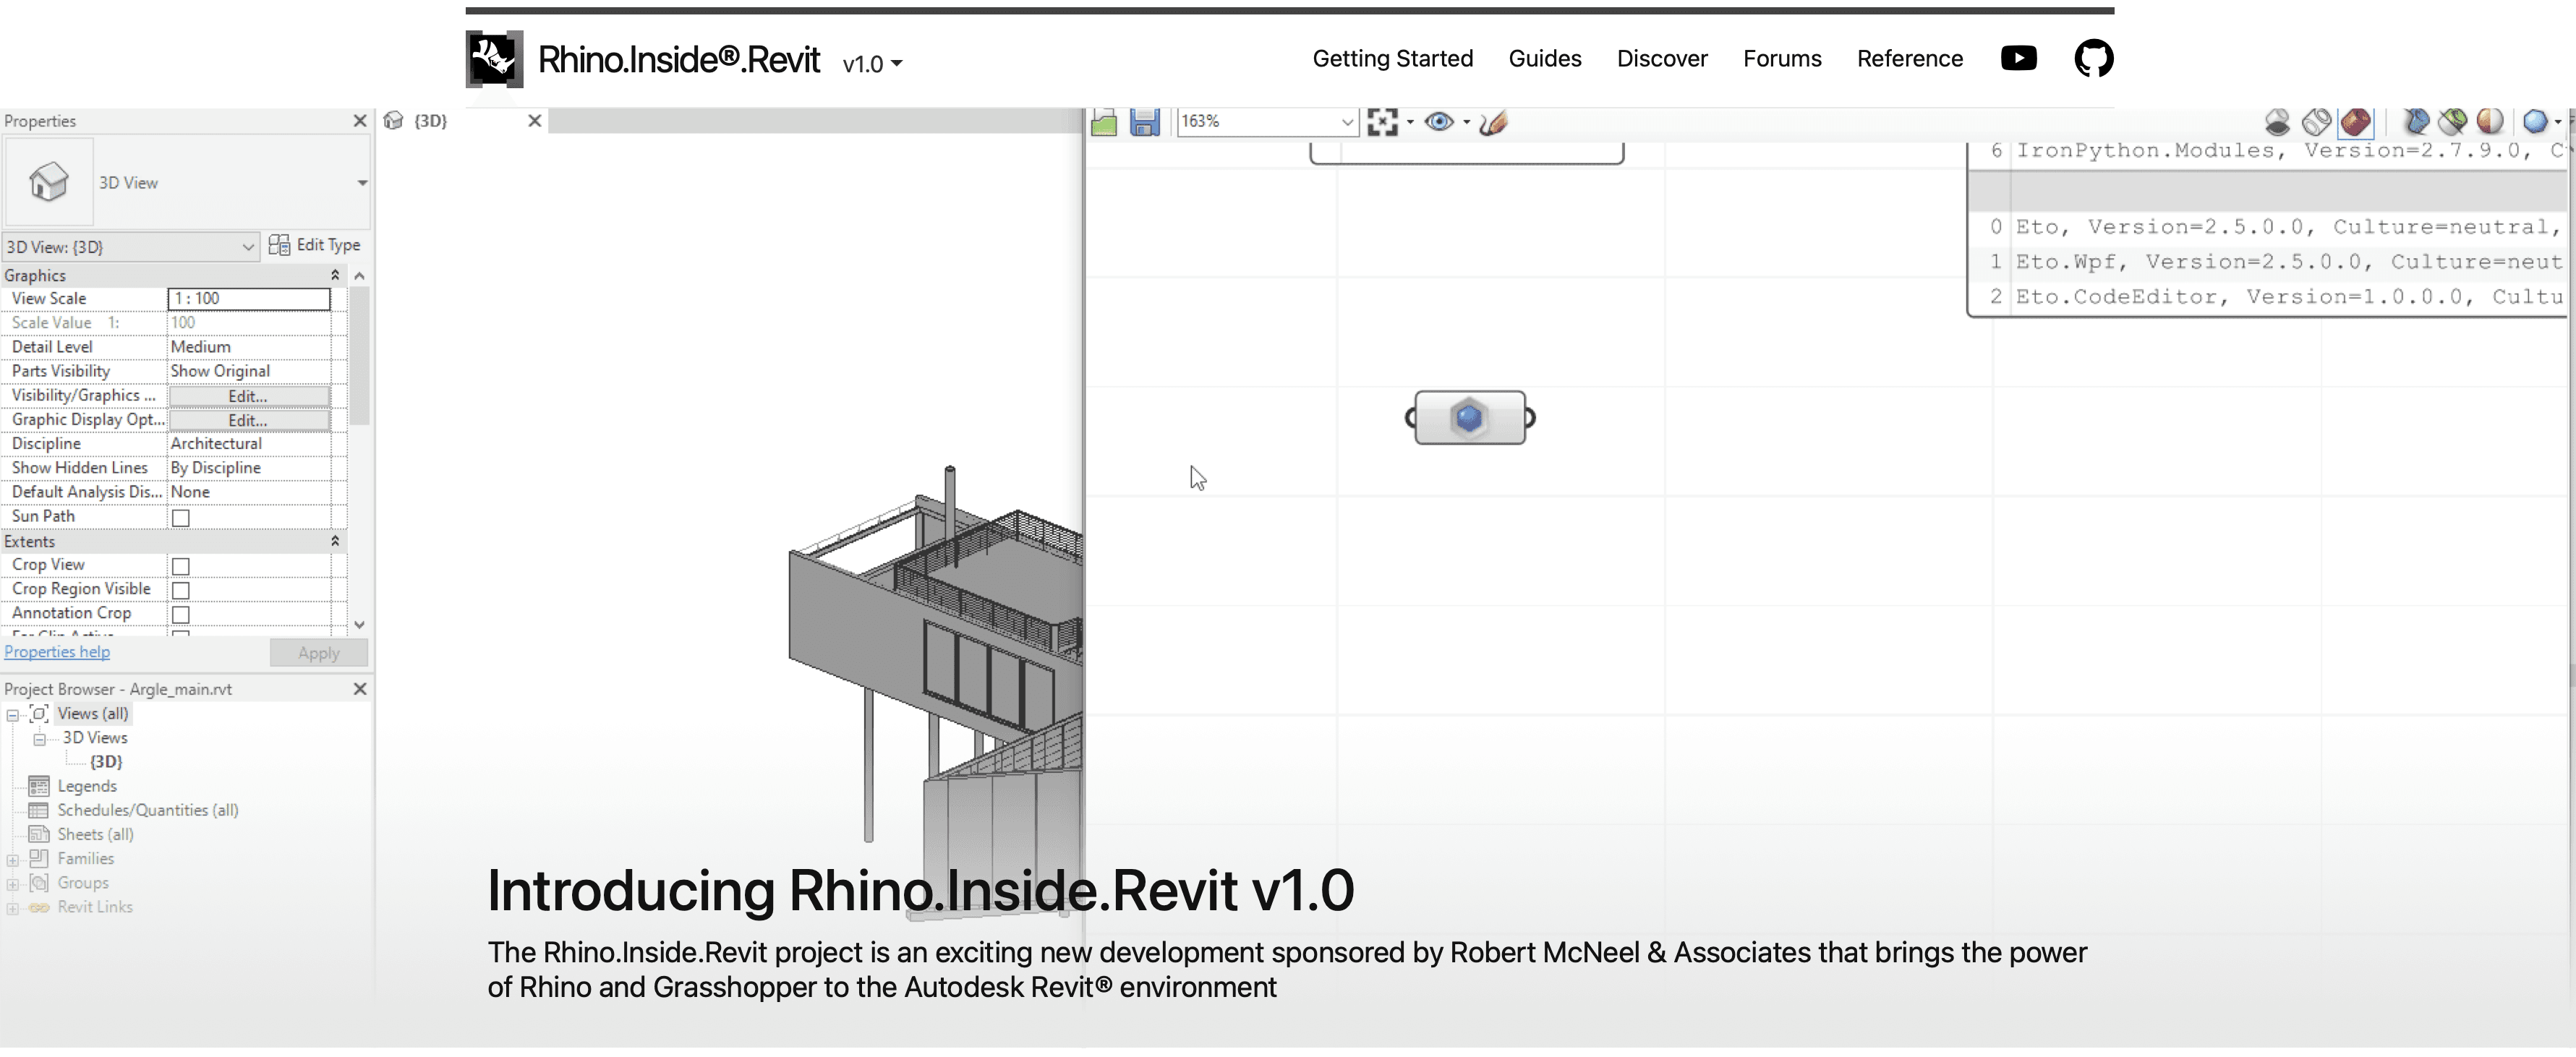Image resolution: width=2576 pixels, height=1057 pixels.
Task: Click the View Scale input field
Action: point(248,298)
